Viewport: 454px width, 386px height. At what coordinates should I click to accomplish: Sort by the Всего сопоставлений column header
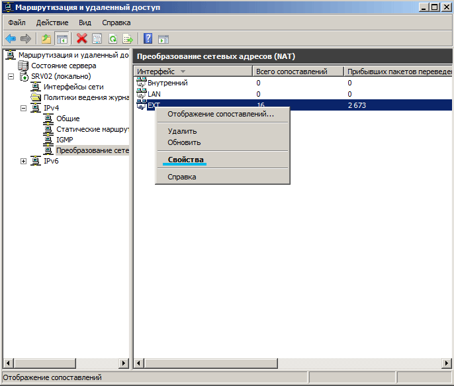pos(298,71)
